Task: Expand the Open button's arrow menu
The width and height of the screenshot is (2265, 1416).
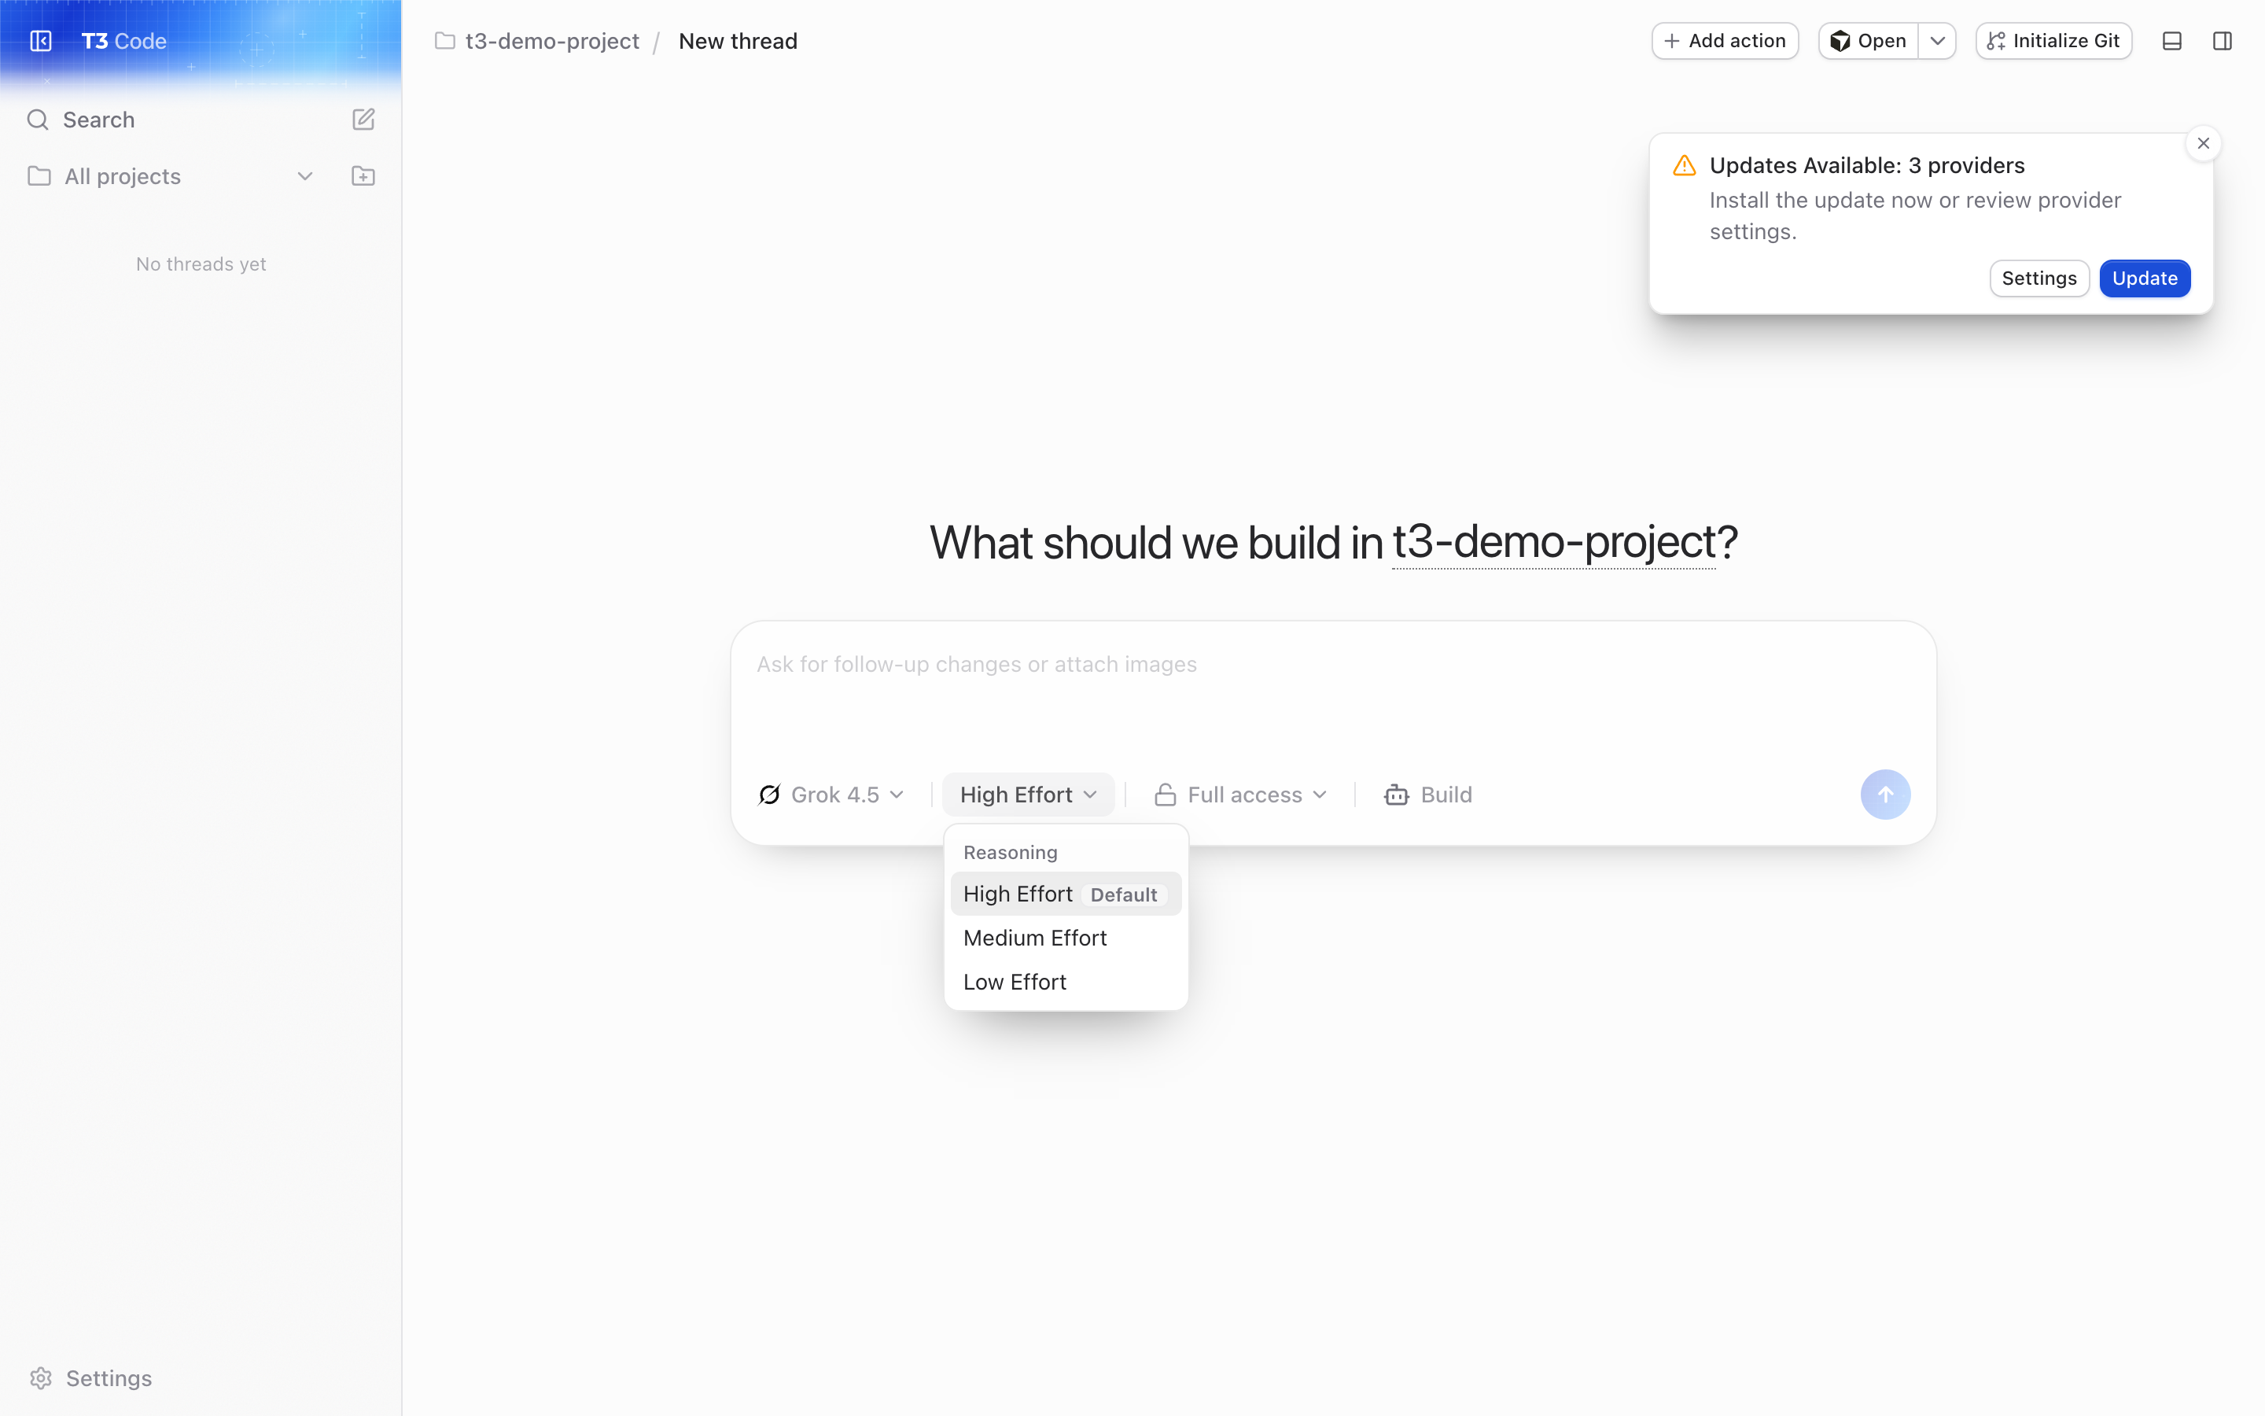Action: point(1937,41)
